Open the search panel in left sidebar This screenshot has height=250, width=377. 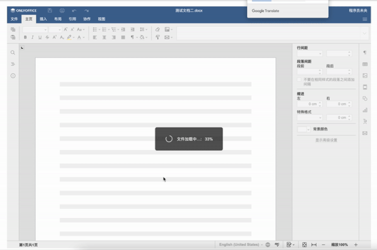click(x=13, y=53)
